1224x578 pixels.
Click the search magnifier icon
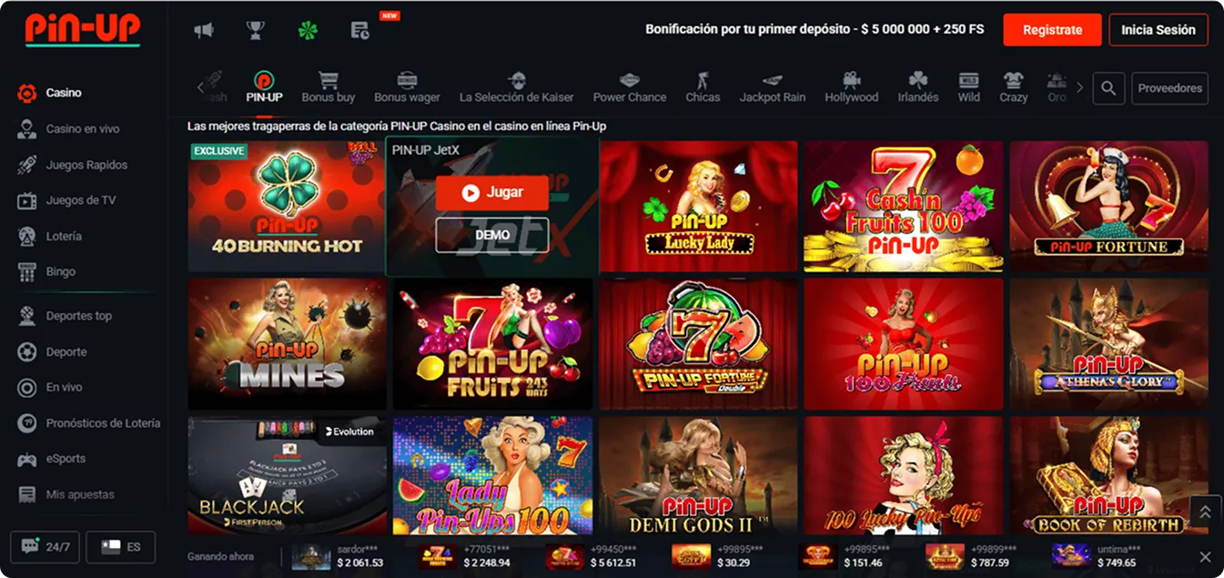1108,88
